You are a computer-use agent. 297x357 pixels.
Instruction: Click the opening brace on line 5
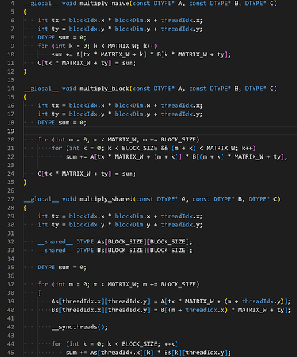[25, 12]
